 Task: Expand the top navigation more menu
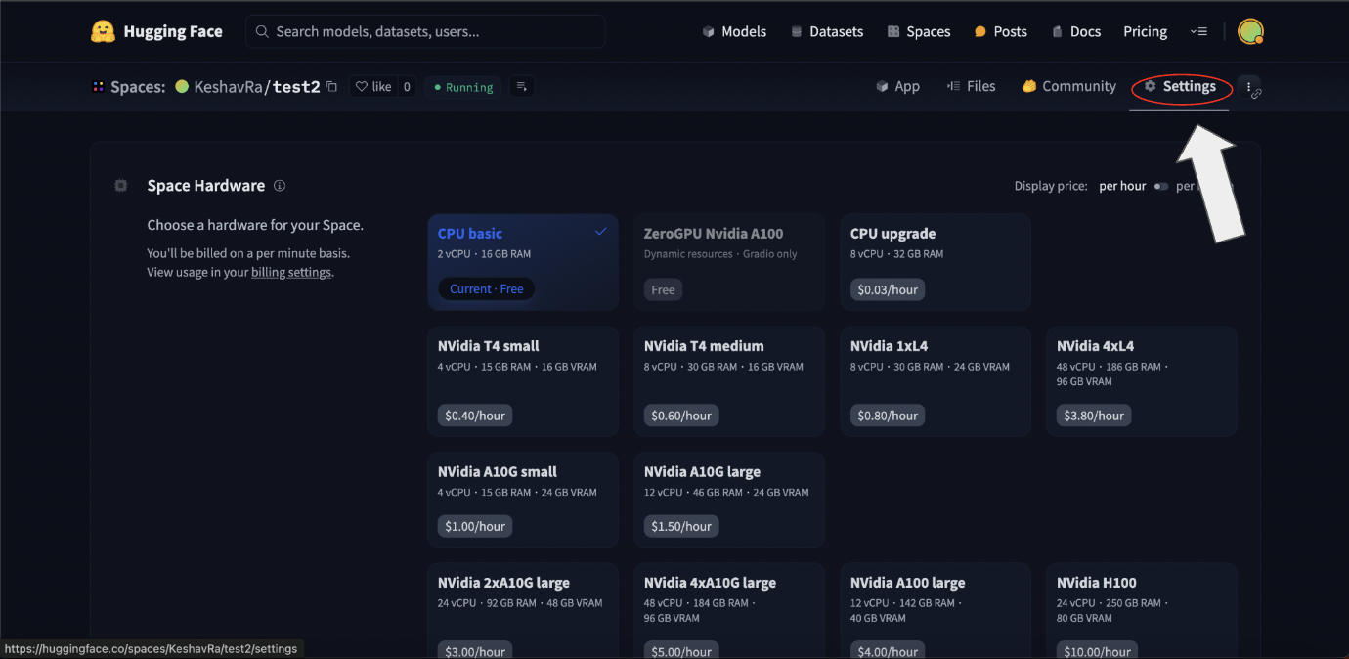[1198, 31]
